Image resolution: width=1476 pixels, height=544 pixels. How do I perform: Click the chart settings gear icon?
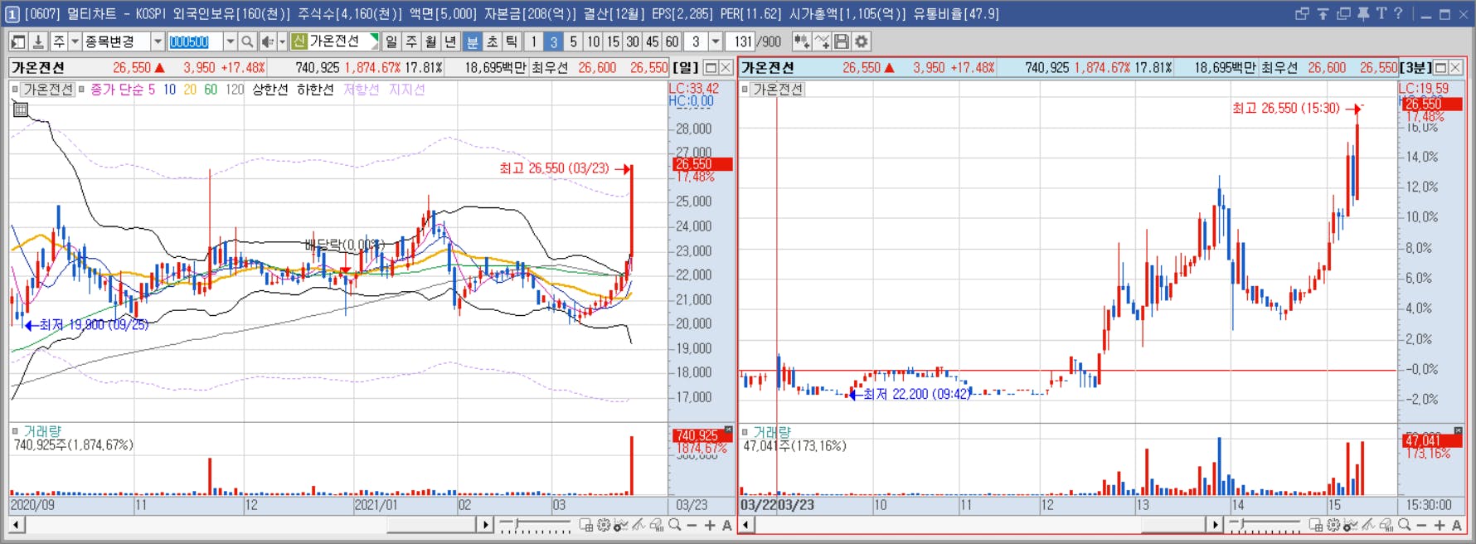862,41
